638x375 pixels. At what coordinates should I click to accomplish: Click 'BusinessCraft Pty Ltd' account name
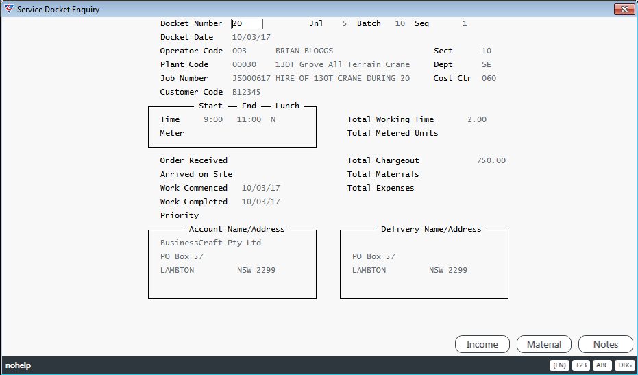tap(211, 243)
